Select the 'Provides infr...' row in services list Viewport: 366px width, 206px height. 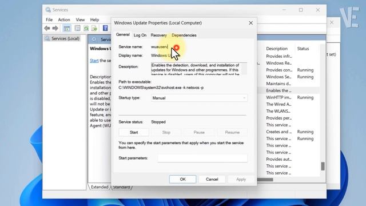[289, 56]
